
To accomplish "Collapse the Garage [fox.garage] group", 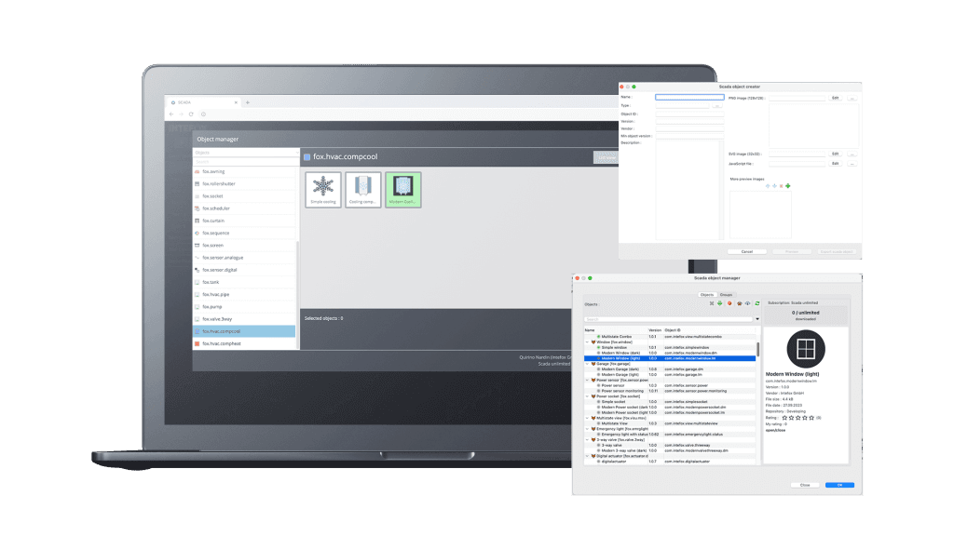I will [x=587, y=363].
